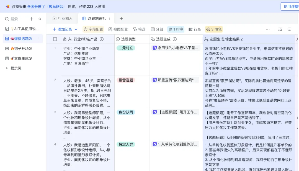
Task: Open 字段配置 field settings
Action: (94, 29)
